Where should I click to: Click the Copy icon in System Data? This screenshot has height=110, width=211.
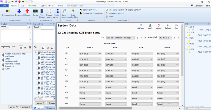tap(176, 25)
